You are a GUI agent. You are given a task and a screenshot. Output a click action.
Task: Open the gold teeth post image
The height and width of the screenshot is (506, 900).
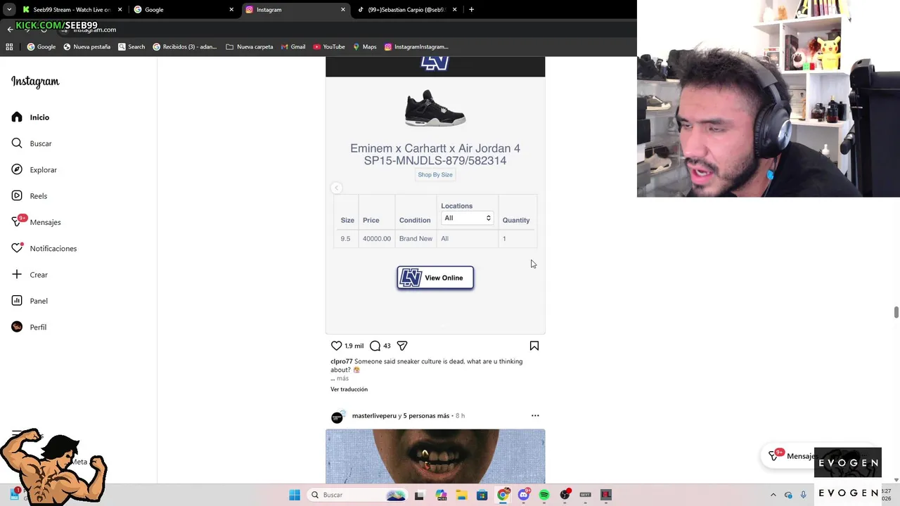click(435, 456)
